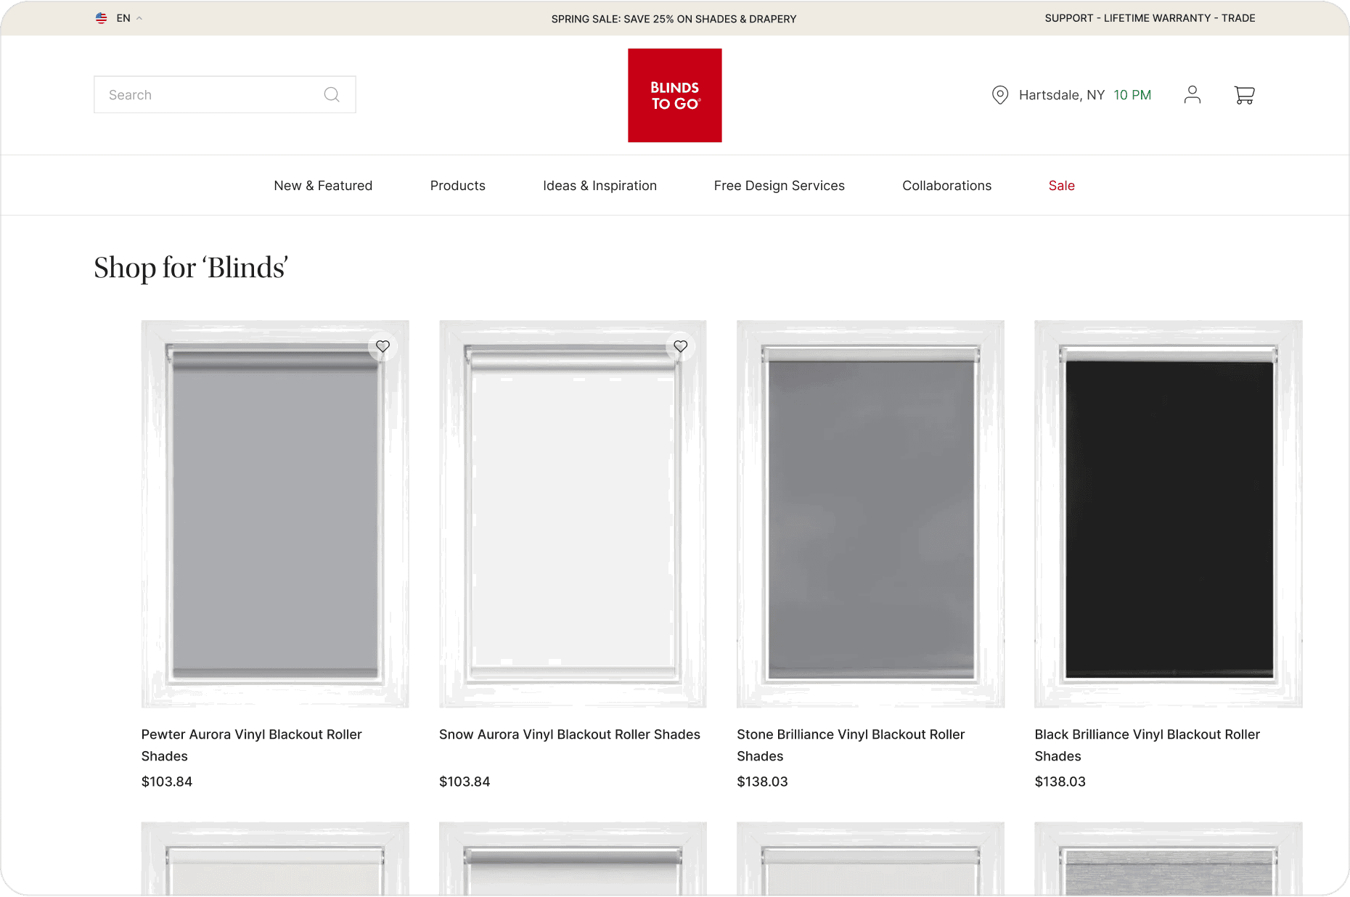Open the New & Featured menu
1350x897 pixels.
[323, 186]
